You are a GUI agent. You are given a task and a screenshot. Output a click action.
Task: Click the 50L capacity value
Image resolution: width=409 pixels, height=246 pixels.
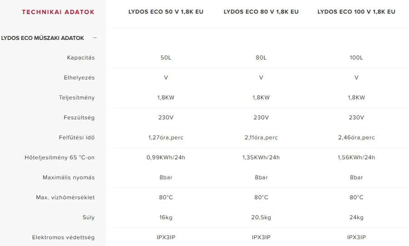point(166,58)
